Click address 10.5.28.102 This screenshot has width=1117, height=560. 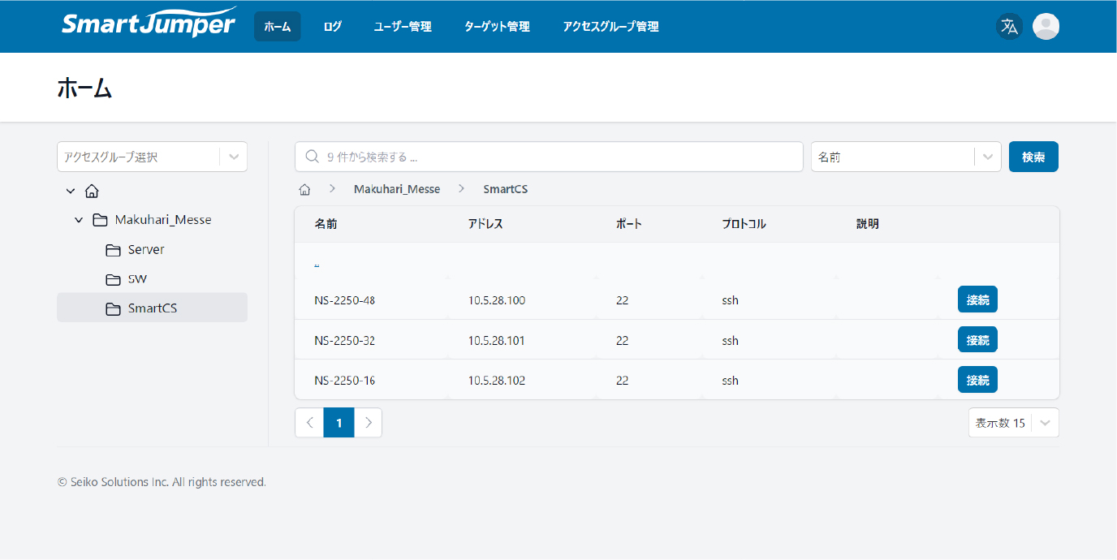[497, 381]
